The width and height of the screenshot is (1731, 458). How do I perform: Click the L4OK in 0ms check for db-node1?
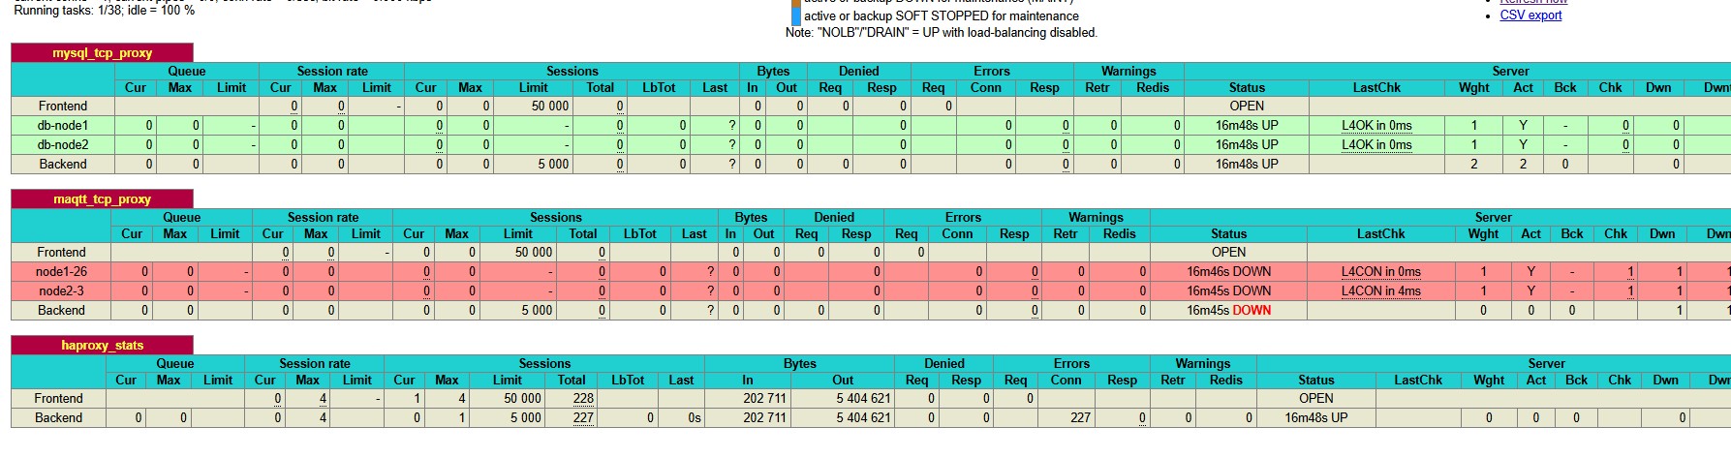1376,126
